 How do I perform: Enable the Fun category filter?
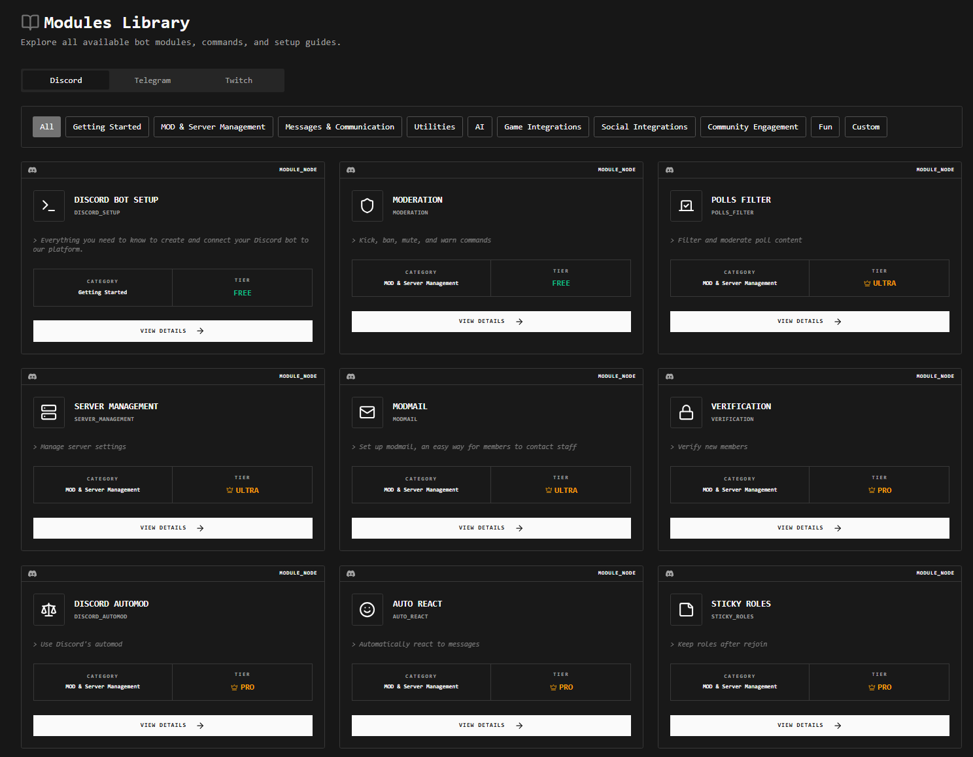pyautogui.click(x=825, y=126)
